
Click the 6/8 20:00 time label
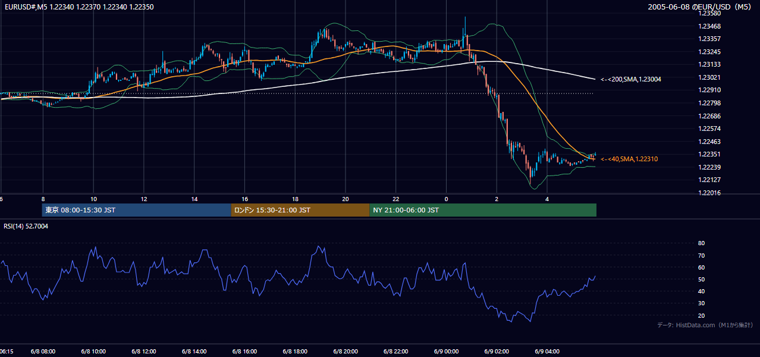click(346, 351)
